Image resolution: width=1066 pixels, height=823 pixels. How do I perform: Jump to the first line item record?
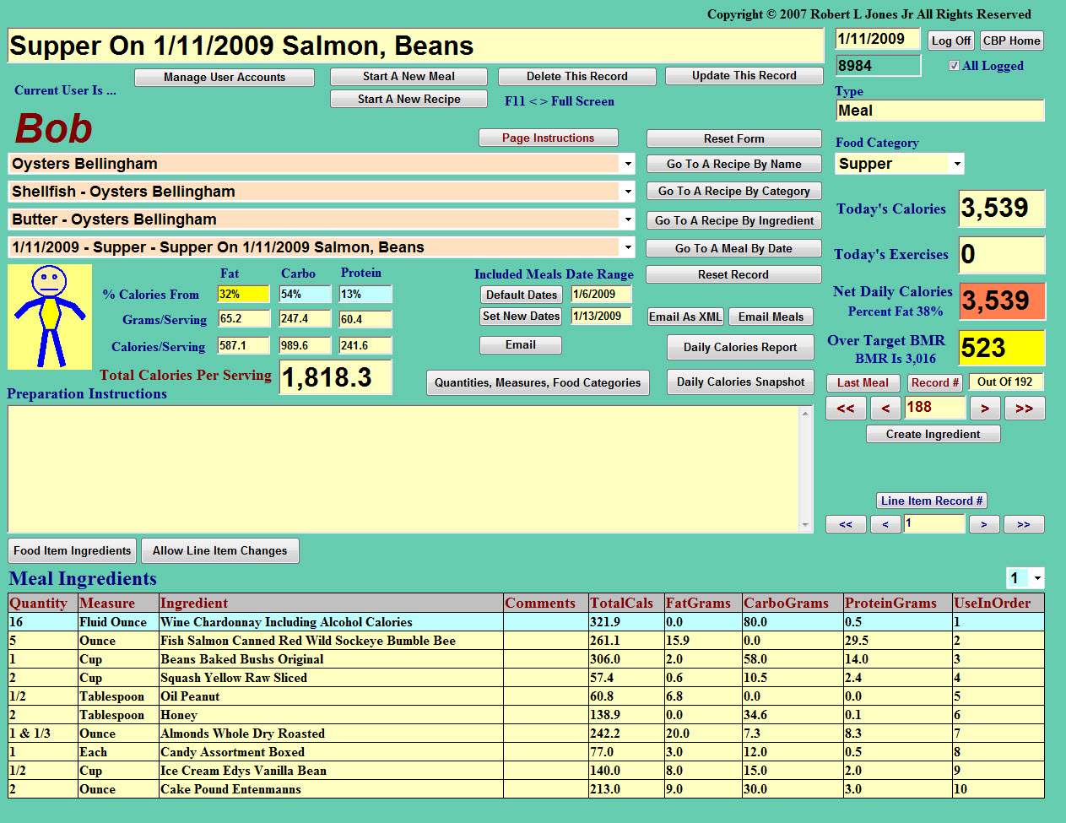pos(846,524)
